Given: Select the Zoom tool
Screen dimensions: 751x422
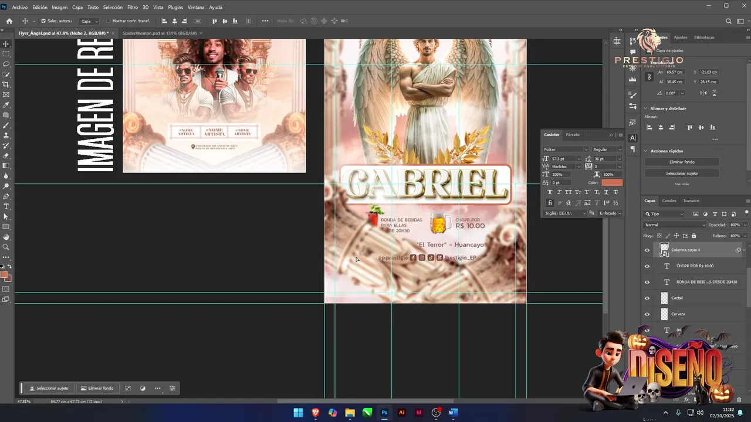Looking at the screenshot, I should point(6,247).
